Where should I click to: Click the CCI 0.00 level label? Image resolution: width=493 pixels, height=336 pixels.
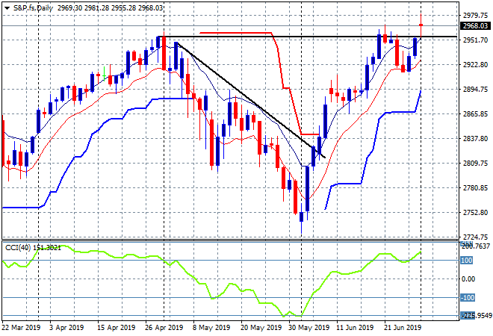468,279
